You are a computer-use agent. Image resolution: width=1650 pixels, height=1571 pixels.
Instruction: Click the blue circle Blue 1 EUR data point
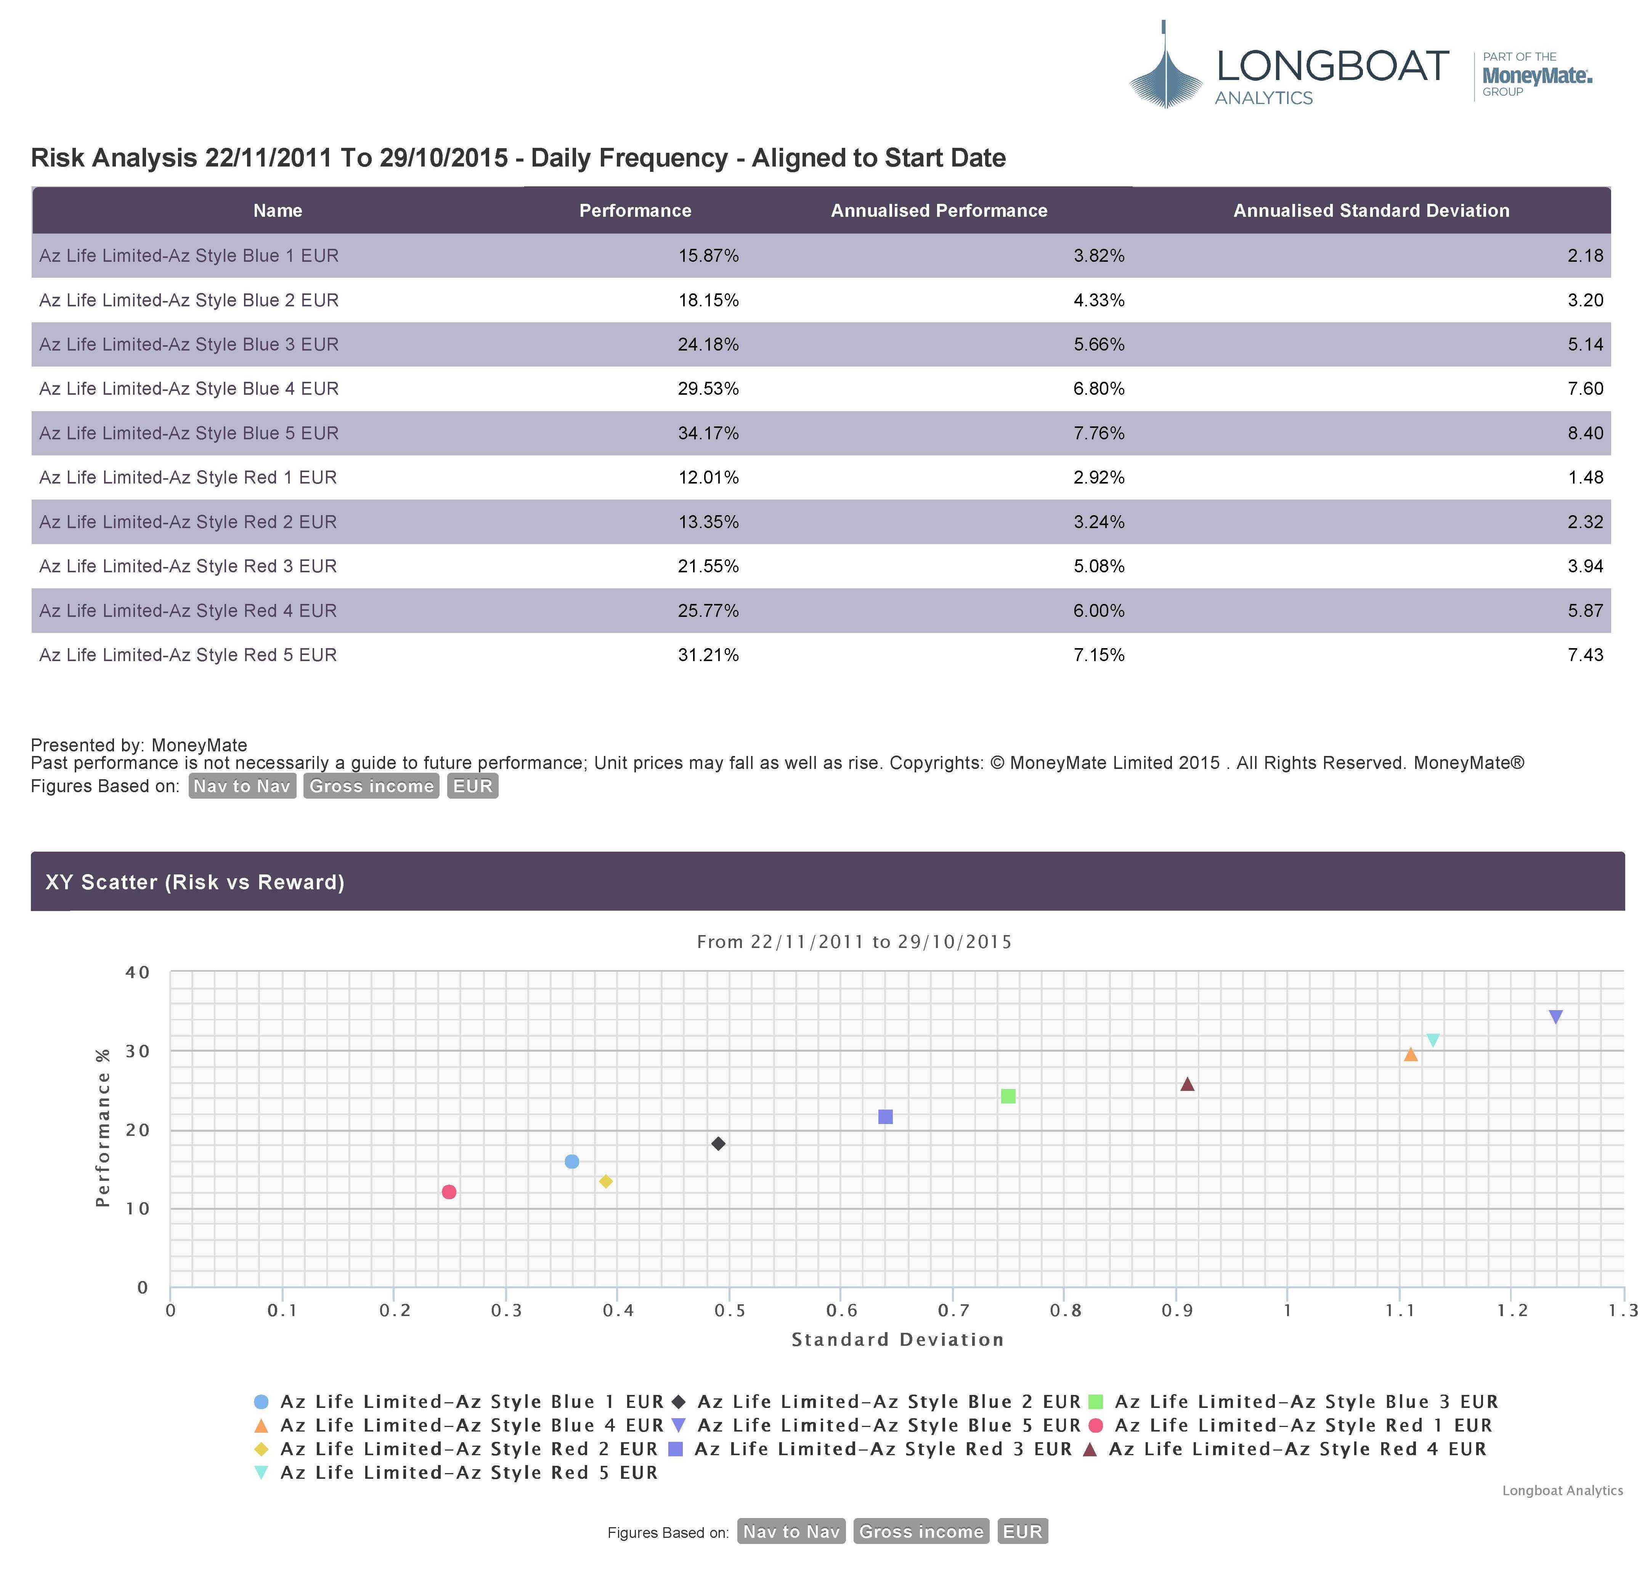coord(571,1161)
